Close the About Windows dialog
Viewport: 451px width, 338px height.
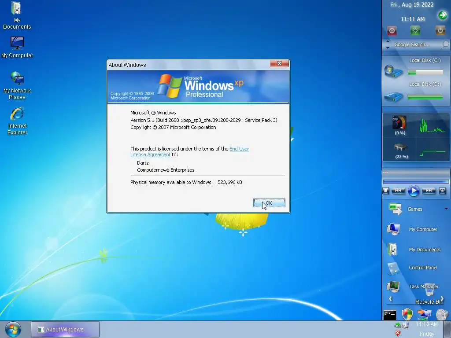(x=279, y=63)
